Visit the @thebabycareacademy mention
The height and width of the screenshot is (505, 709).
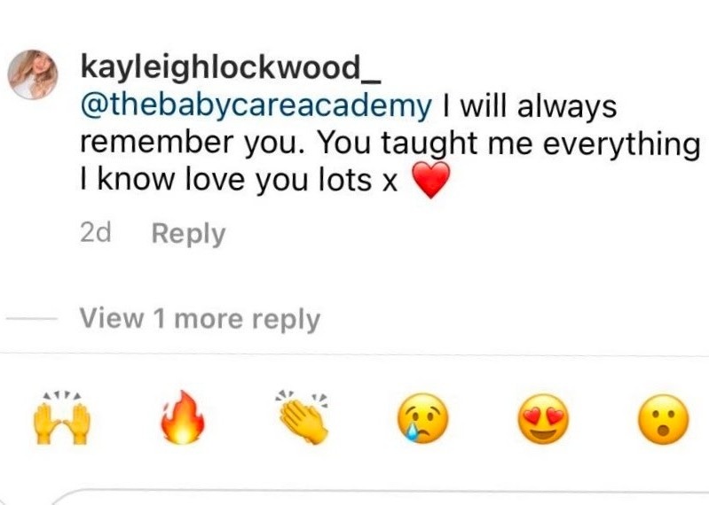pos(256,108)
